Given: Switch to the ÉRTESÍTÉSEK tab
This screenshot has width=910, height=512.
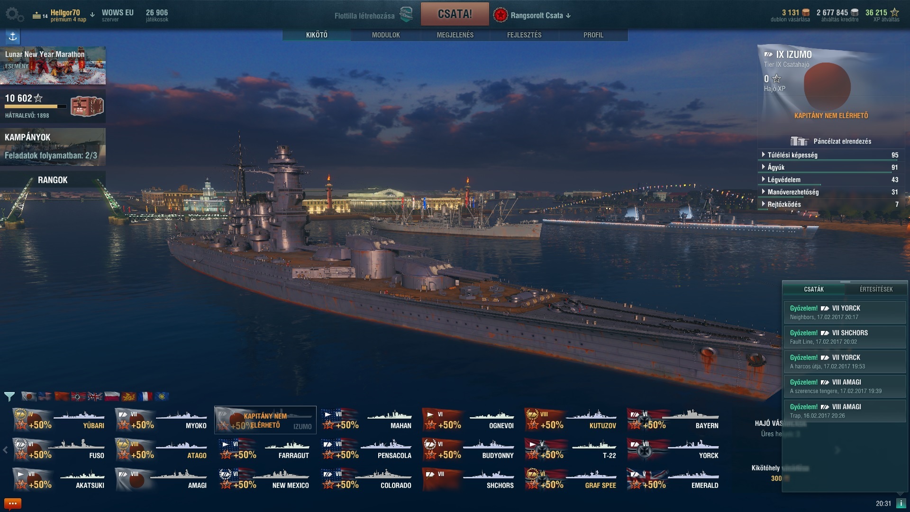Looking at the screenshot, I should click(876, 289).
